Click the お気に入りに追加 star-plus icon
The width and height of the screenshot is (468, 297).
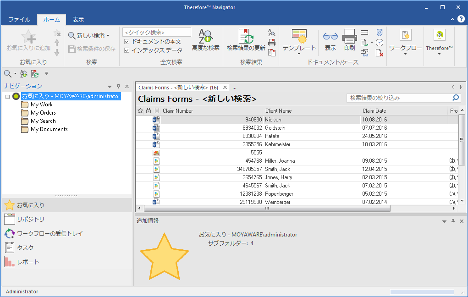click(x=29, y=36)
